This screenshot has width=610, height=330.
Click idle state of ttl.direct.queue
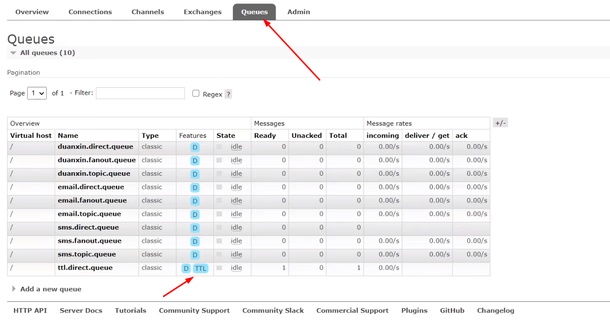236,268
